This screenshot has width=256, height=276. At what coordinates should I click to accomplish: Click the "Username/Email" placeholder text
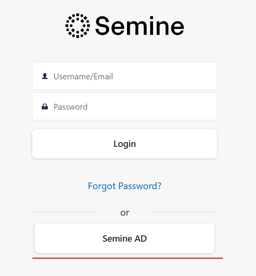point(83,77)
